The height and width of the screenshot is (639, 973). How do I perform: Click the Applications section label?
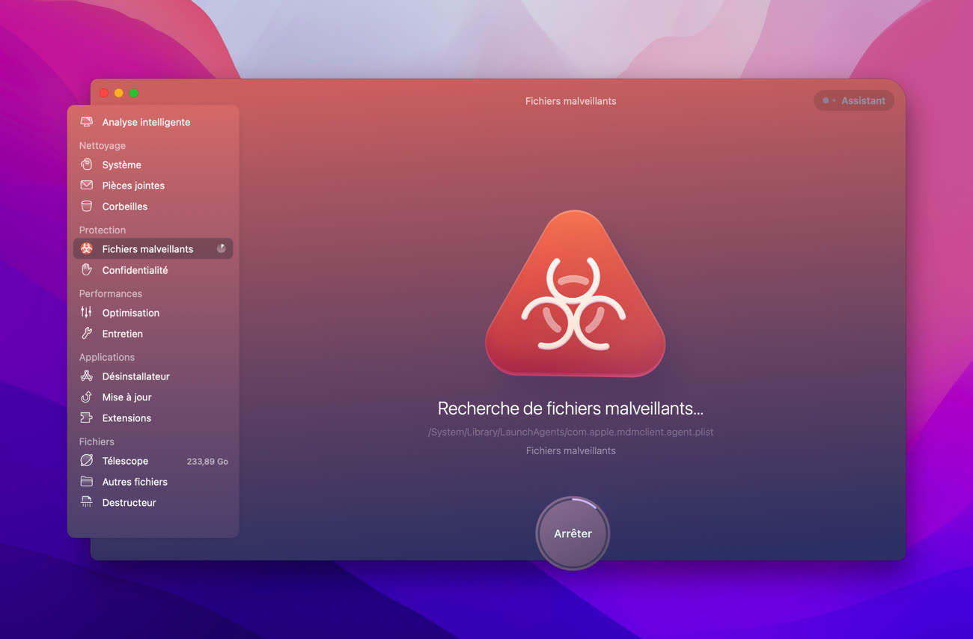(107, 357)
